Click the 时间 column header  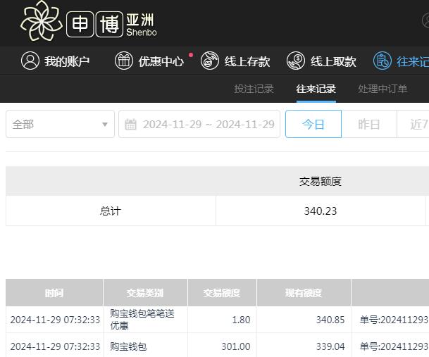click(54, 293)
